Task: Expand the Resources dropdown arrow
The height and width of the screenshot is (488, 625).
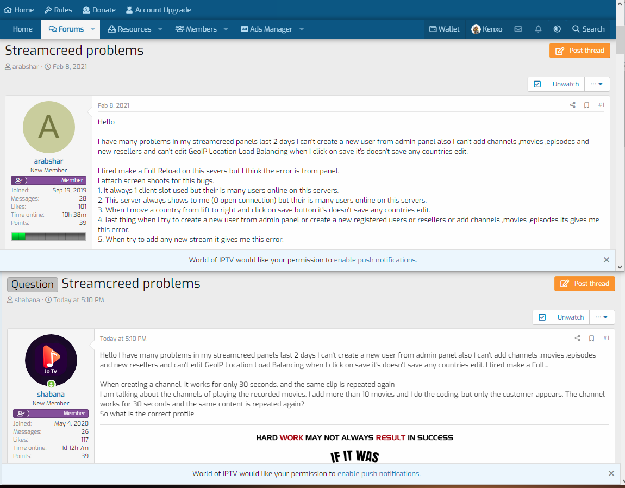Action: (160, 29)
